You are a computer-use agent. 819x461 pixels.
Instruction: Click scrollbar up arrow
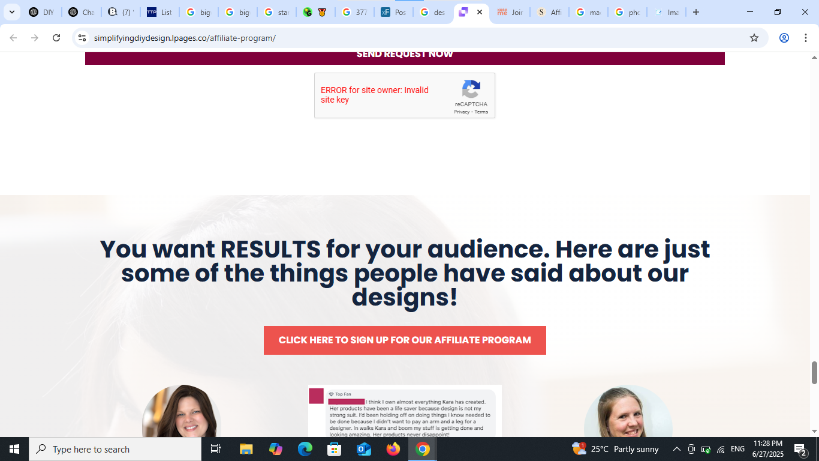[x=814, y=57]
